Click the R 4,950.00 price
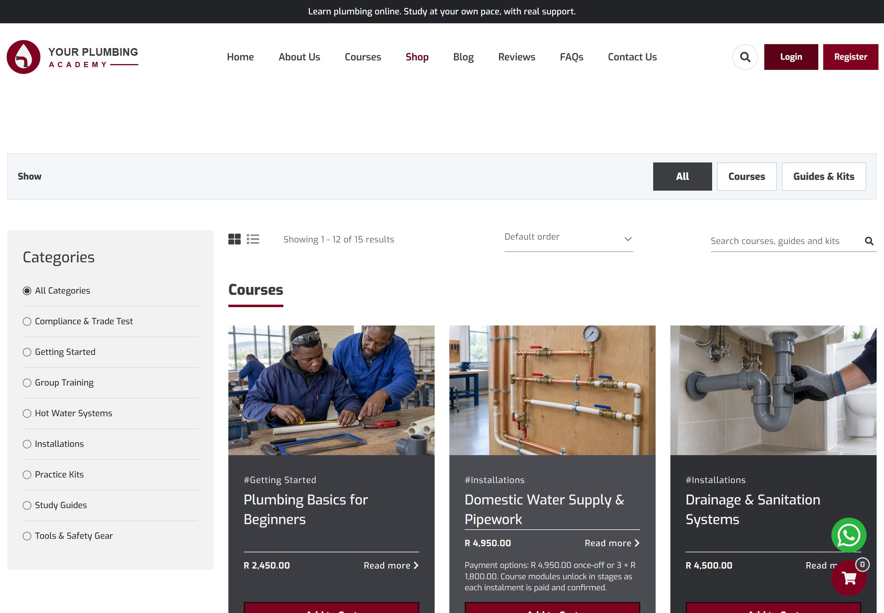884x613 pixels. pos(488,543)
